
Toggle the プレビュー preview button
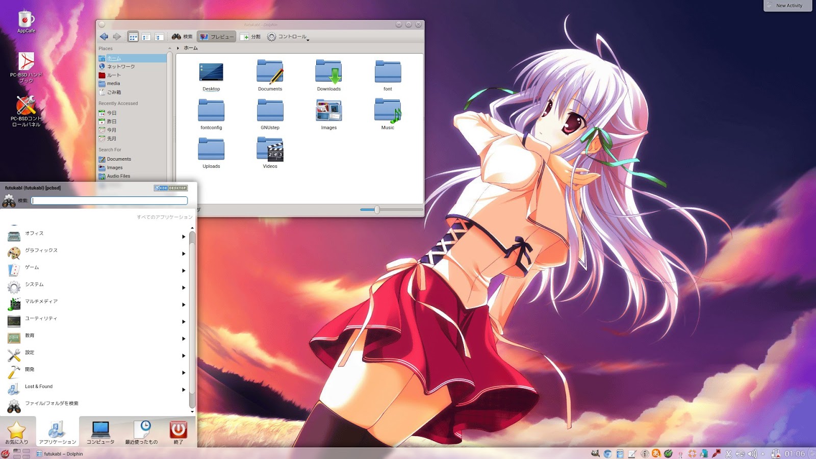point(217,37)
